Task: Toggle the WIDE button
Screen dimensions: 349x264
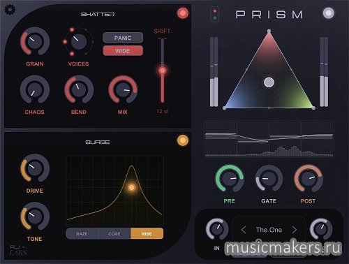Action: coord(123,51)
